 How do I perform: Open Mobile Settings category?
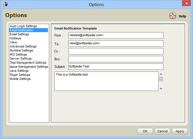pyautogui.click(x=29, y=79)
